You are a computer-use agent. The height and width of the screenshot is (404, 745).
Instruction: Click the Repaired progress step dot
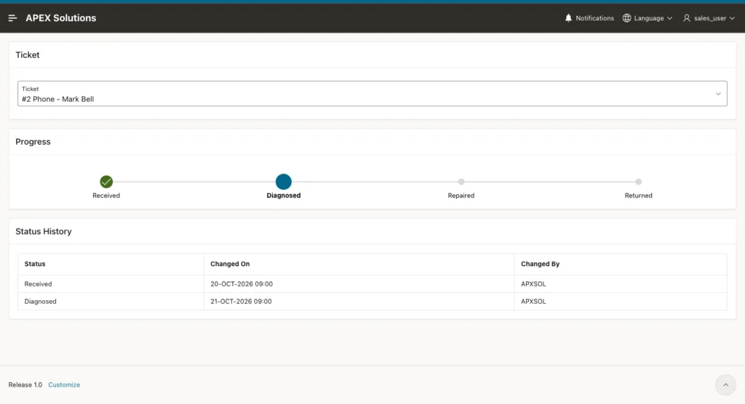(x=461, y=182)
